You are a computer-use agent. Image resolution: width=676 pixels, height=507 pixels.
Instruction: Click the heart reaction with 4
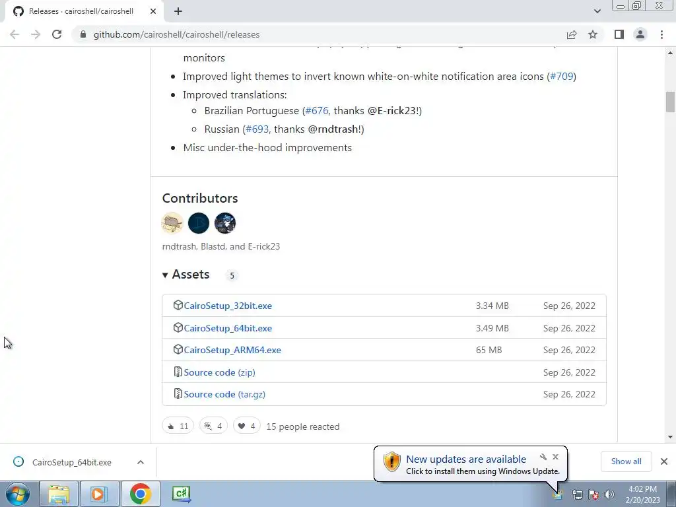pyautogui.click(x=247, y=426)
